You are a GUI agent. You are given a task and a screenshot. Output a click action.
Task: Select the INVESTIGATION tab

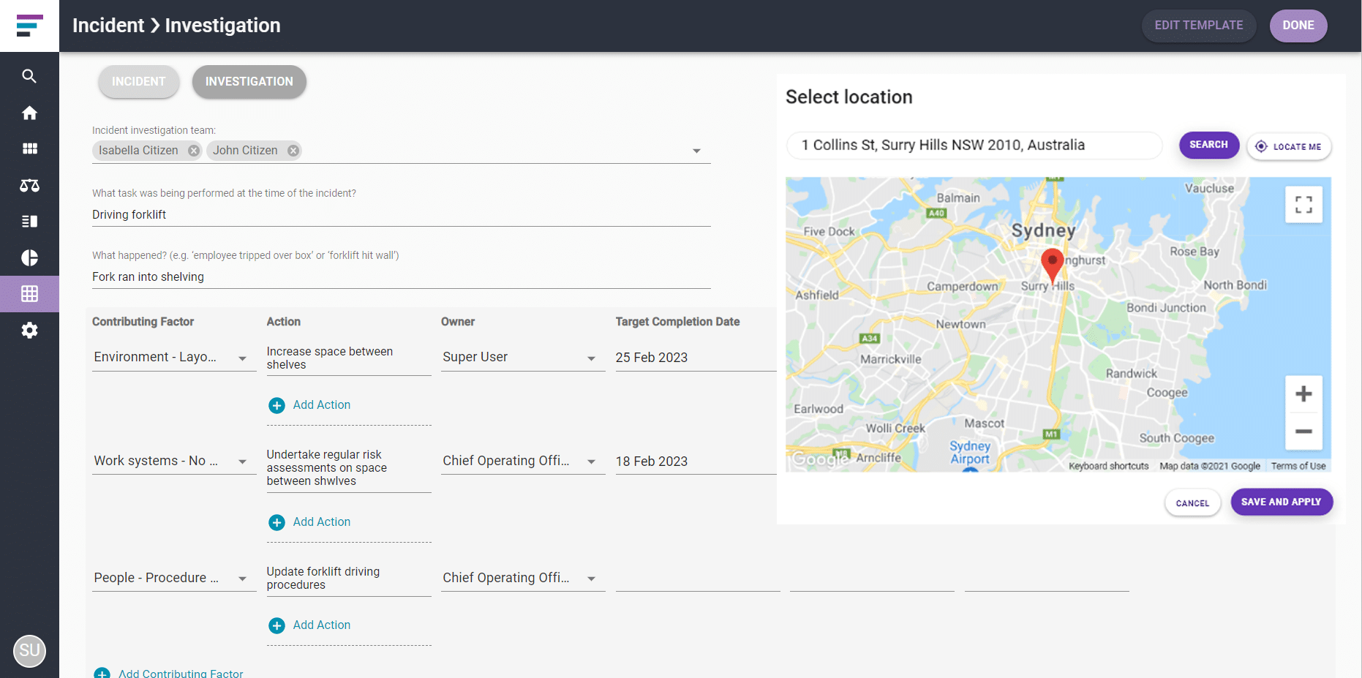(x=249, y=82)
